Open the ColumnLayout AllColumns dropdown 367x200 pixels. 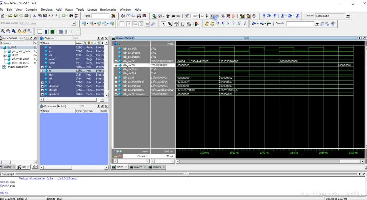tap(74, 23)
